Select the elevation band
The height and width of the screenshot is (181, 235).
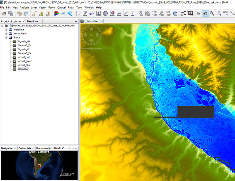pyautogui.click(x=23, y=69)
